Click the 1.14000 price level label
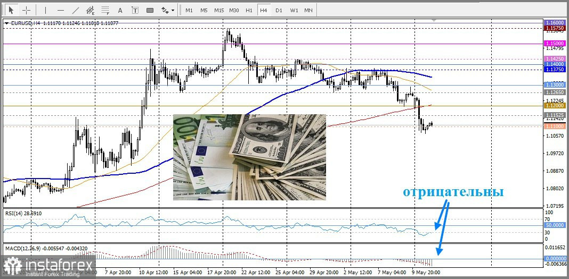The height and width of the screenshot is (279, 569). pos(555,64)
